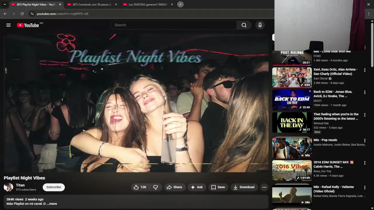Open Xavi Oficial channel name

[321, 78]
